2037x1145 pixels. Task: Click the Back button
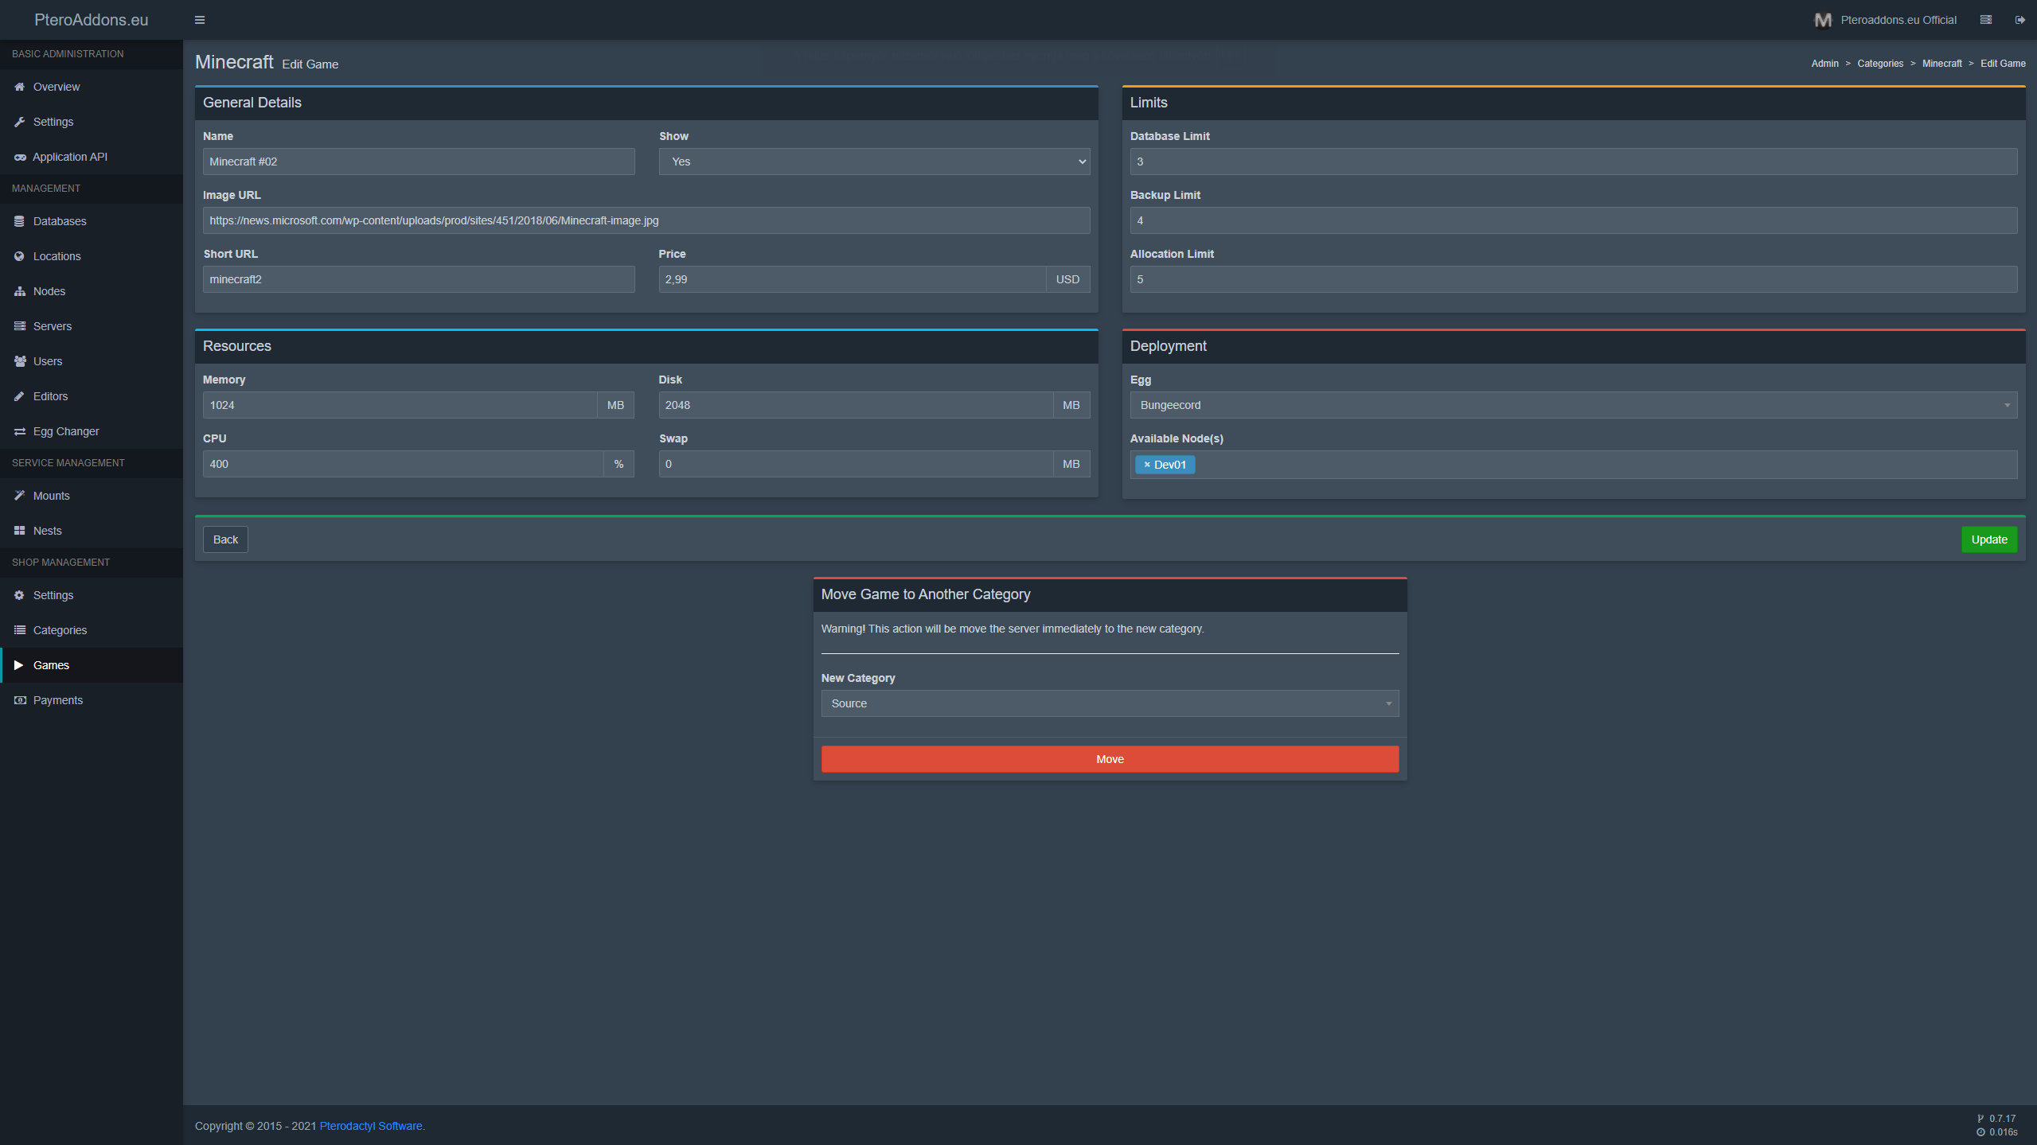pos(225,539)
